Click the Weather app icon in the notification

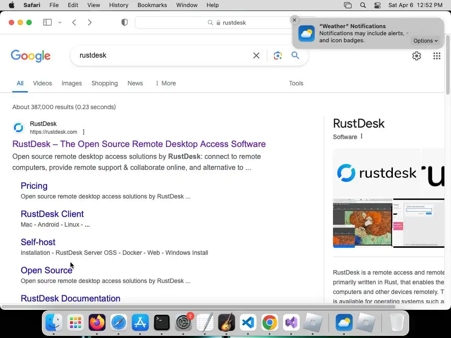[307, 33]
